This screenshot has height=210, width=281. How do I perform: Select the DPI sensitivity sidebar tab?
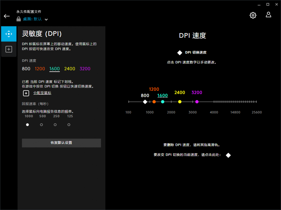click(x=9, y=34)
